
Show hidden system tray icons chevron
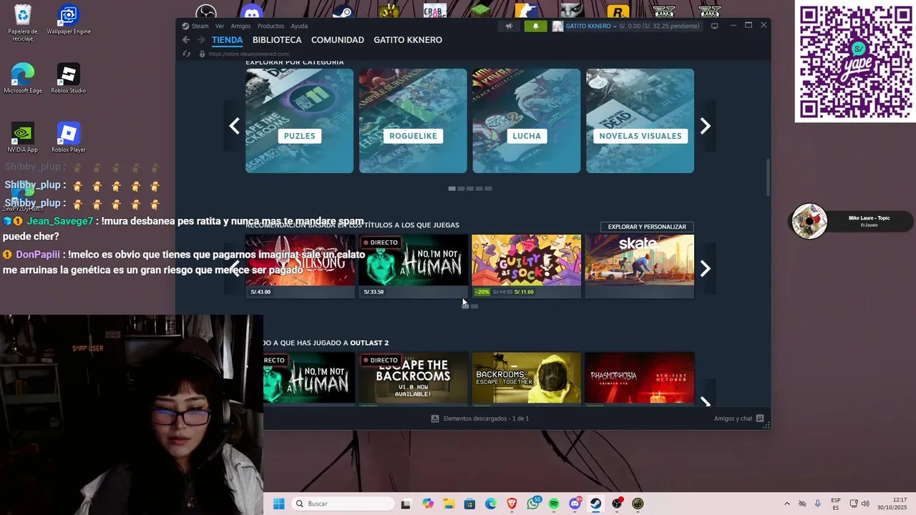[787, 504]
